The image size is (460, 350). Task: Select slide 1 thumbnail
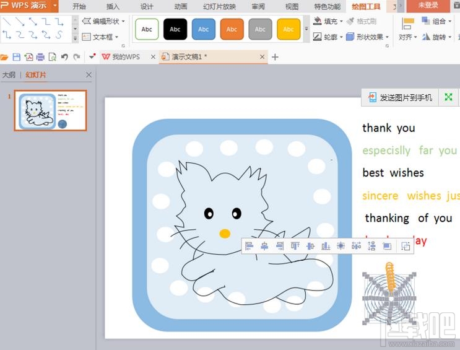tap(51, 111)
